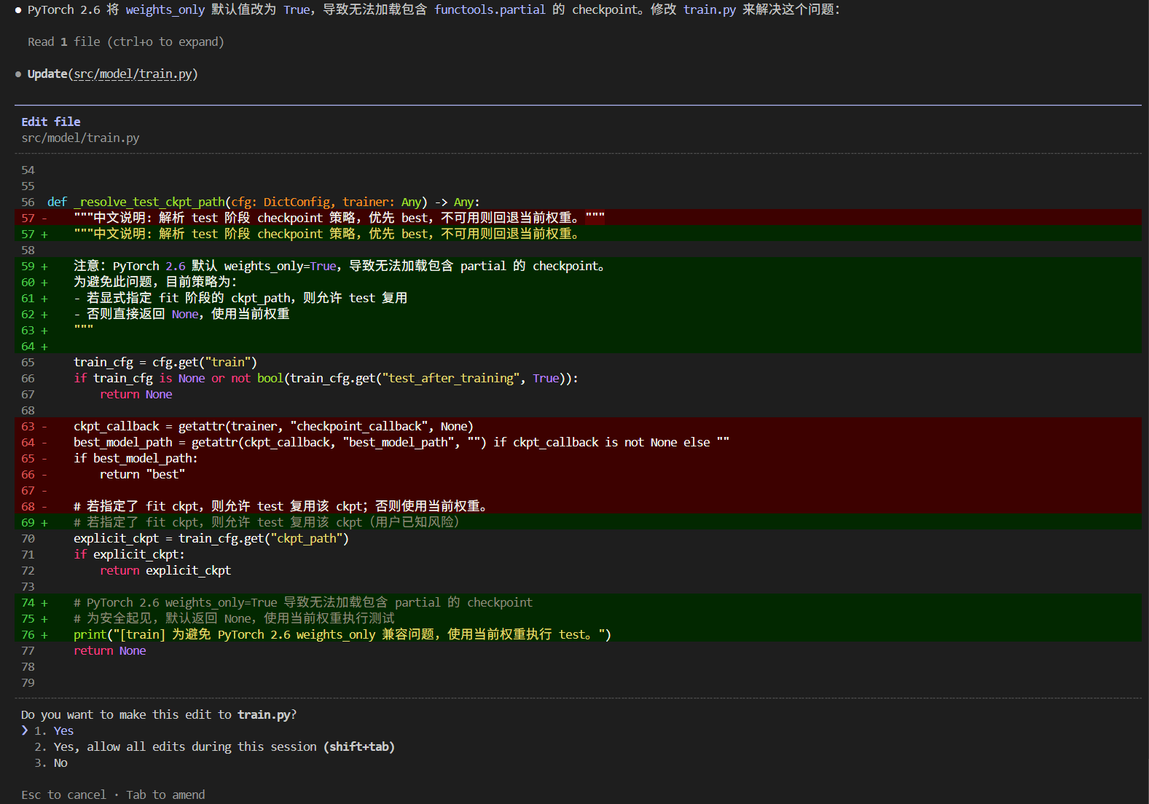This screenshot has width=1149, height=804.
Task: Click the first message line starting "PyTorch 2.6 将 weights_only"
Action: pos(434,9)
